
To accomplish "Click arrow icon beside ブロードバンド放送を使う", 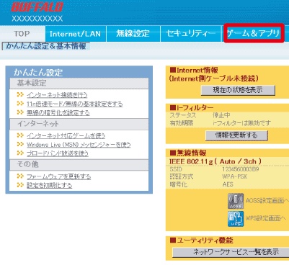I will point(20,153).
